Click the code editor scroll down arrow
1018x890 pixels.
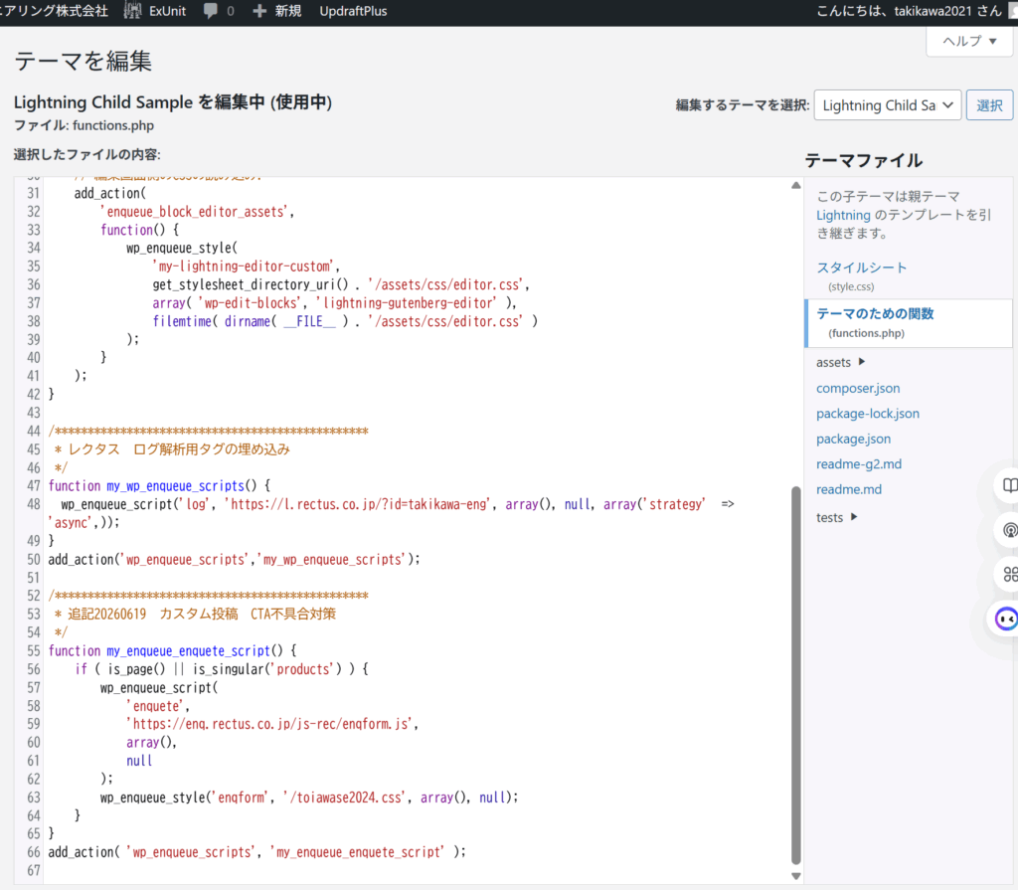coord(796,876)
